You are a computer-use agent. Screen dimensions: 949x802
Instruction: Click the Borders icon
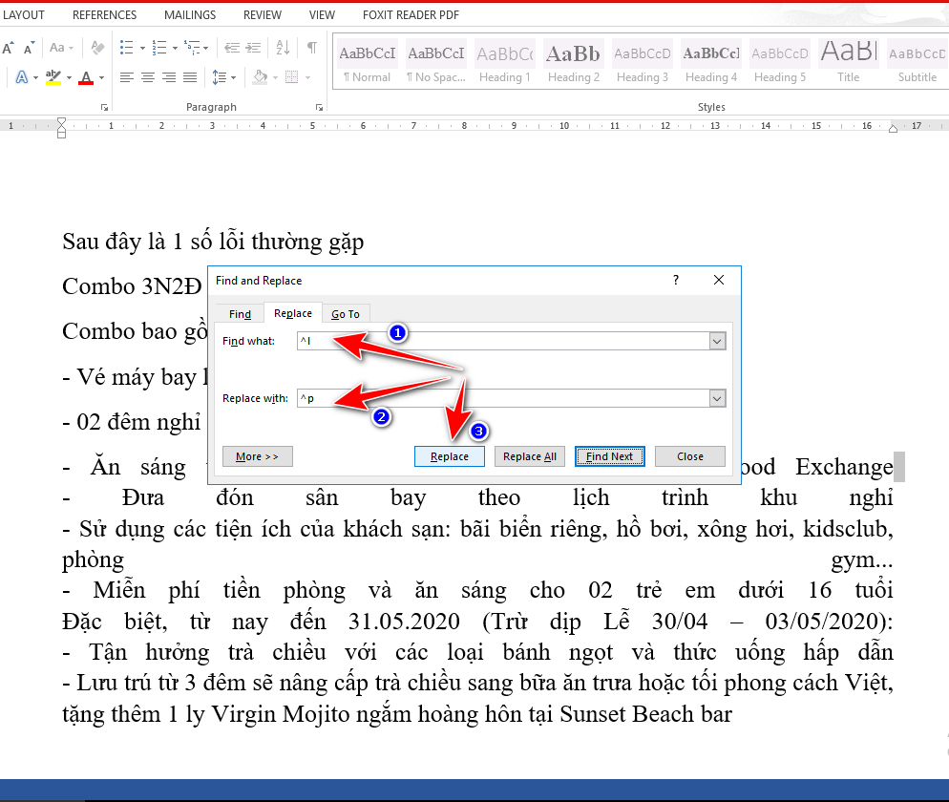coord(292,77)
